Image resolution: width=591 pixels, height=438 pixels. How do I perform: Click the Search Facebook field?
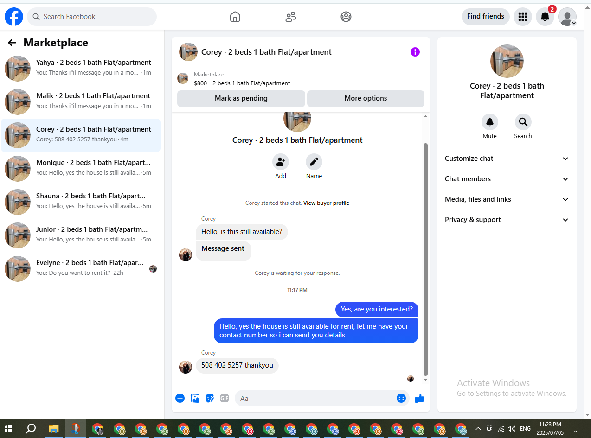(x=92, y=17)
